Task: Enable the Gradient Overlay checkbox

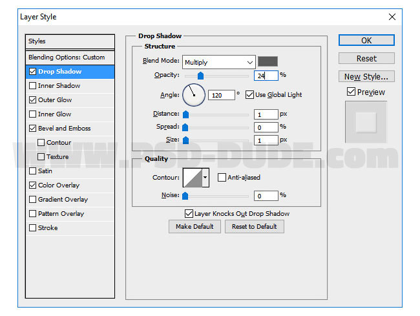Action: point(32,199)
